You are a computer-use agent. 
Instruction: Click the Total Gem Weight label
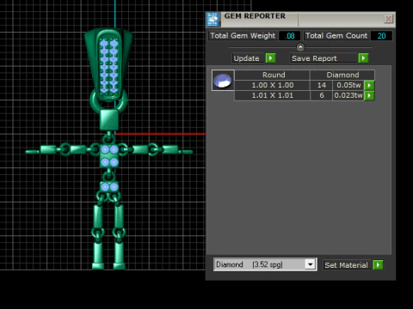point(243,36)
